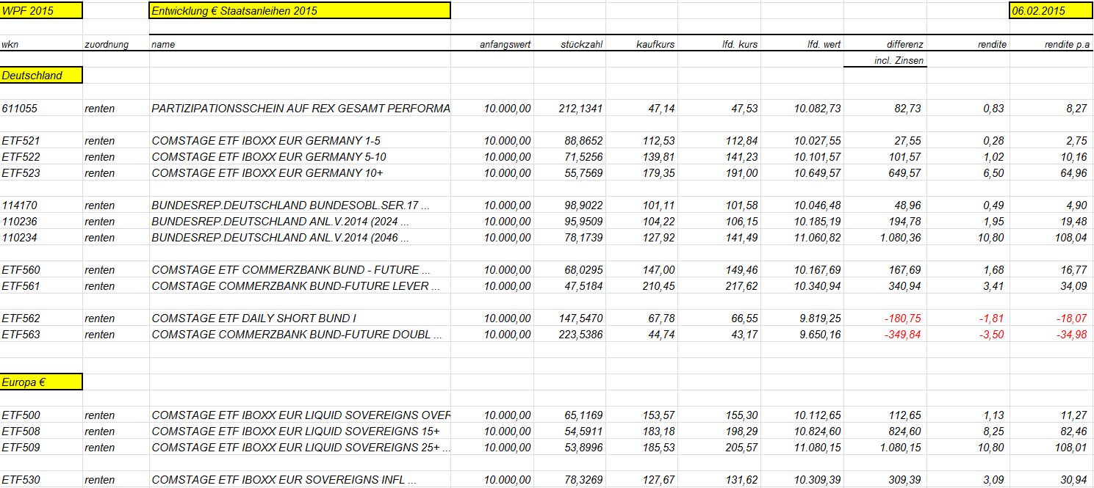The image size is (1094, 488).
Task: Click the Entwicklung € Staatsanleihen 2015 heading cell
Action: [x=300, y=10]
